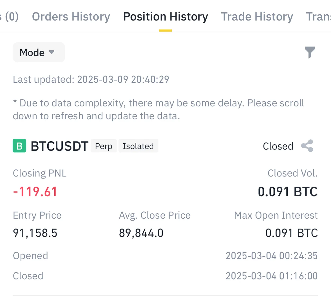
Task: Click the Perp tag label
Action: point(104,146)
